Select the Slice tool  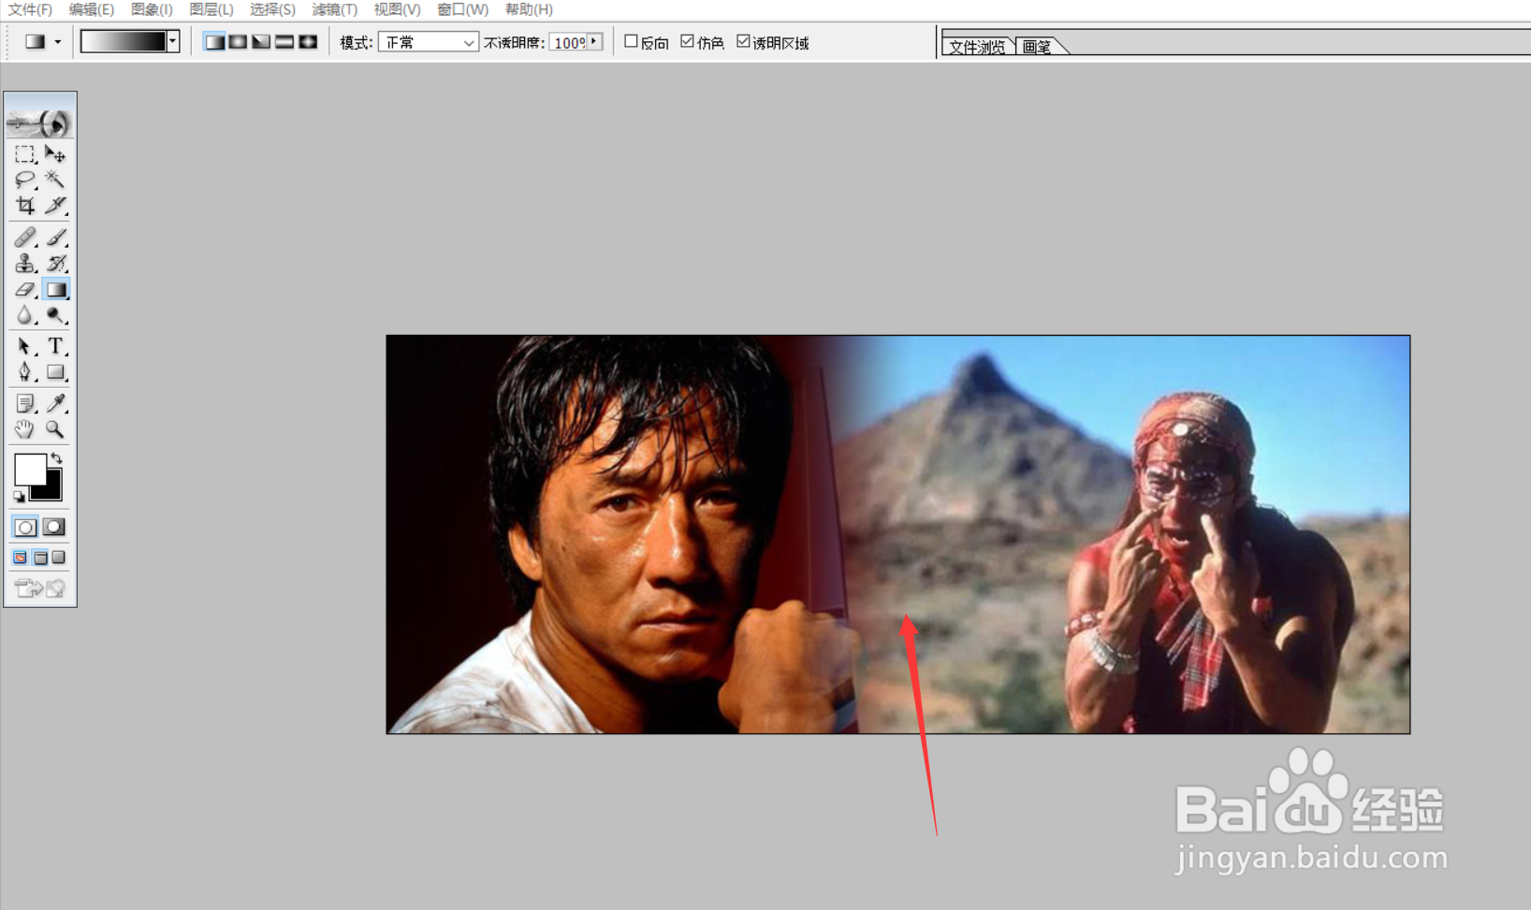[x=55, y=205]
